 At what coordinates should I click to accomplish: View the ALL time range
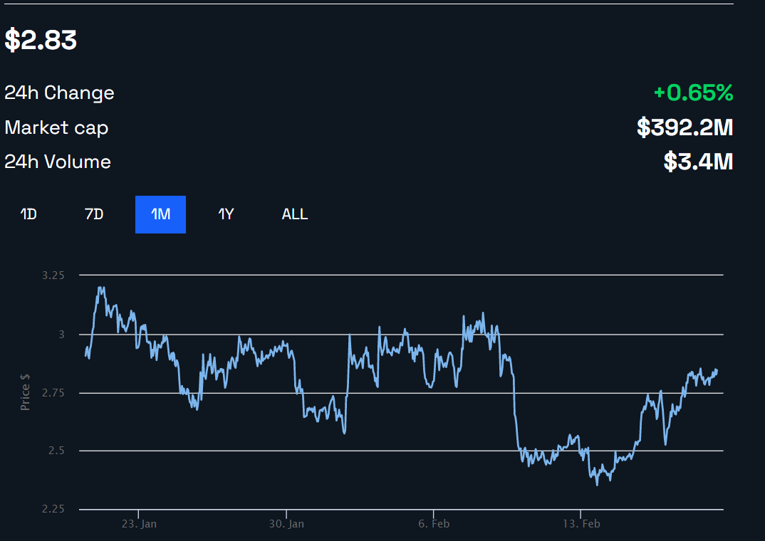pos(295,214)
